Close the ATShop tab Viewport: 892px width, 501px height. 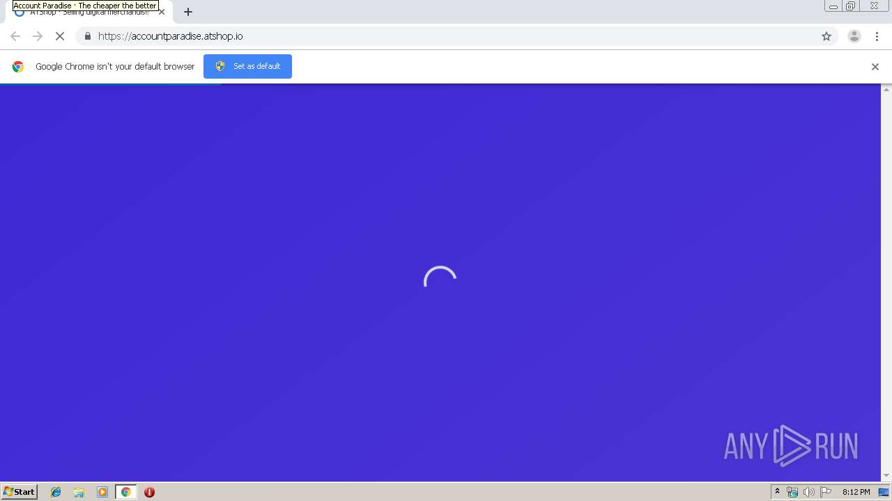click(162, 12)
